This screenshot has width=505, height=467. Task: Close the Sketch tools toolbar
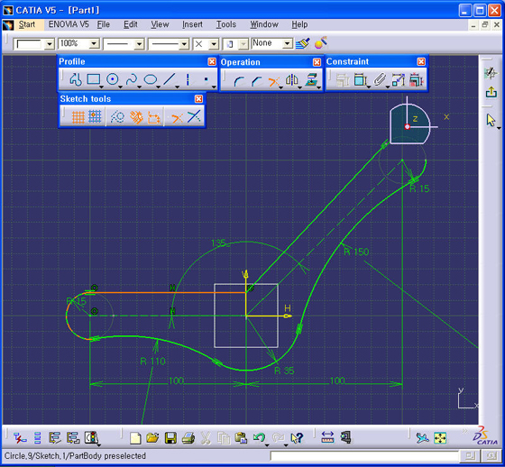tap(198, 99)
